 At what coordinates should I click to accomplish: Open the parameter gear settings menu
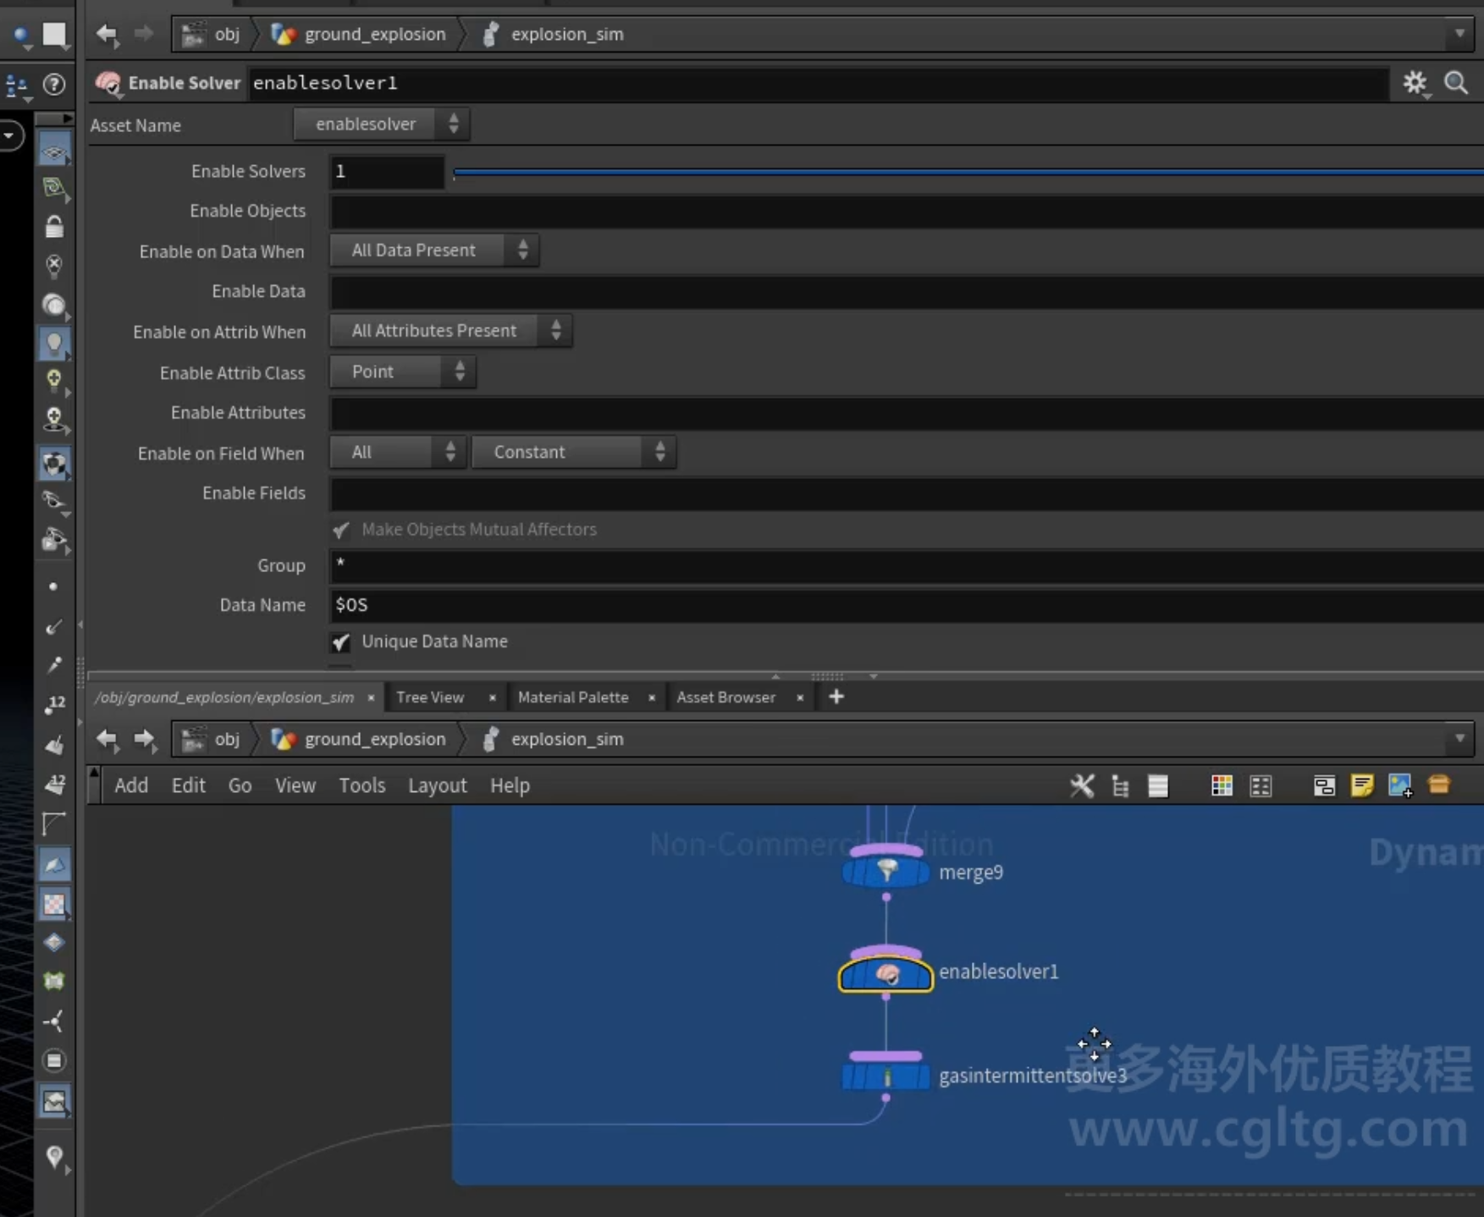pyautogui.click(x=1415, y=83)
